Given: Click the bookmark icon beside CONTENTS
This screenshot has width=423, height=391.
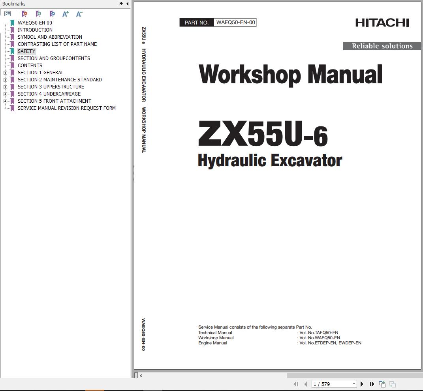Looking at the screenshot, I should point(12,66).
